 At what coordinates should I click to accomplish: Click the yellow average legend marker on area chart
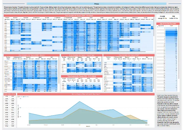click(x=18, y=97)
